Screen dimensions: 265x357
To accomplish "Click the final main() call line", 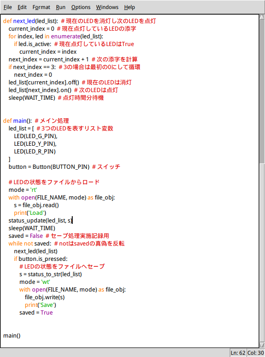I will tap(12, 336).
